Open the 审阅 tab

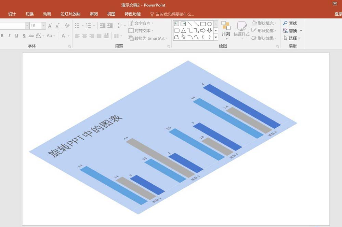tap(94, 14)
